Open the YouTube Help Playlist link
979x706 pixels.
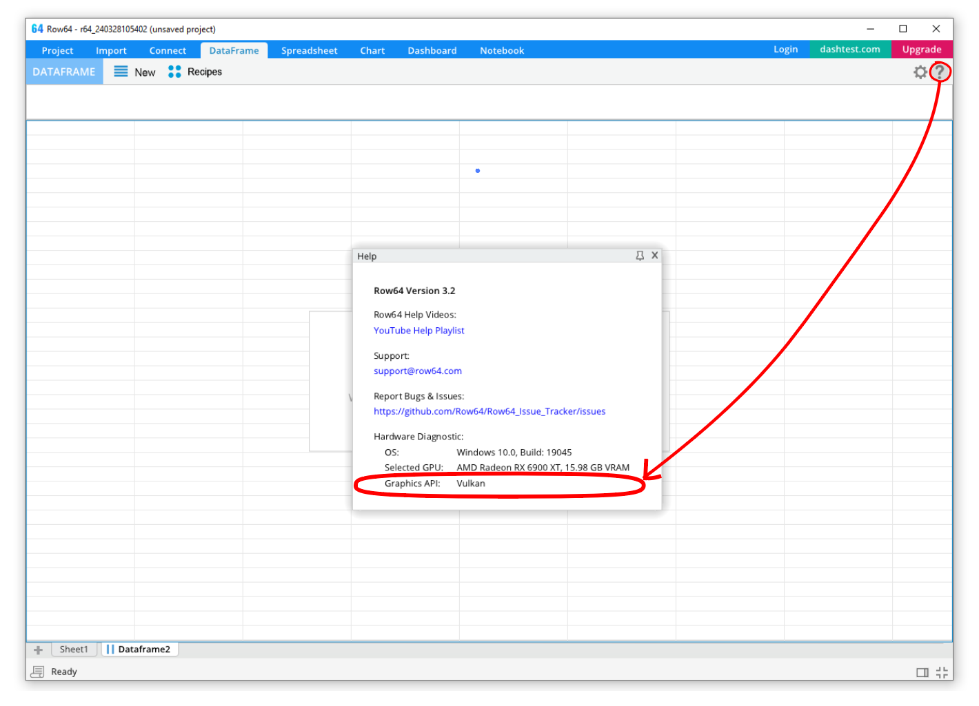[x=419, y=331]
